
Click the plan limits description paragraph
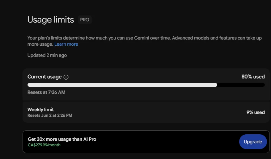pyautogui.click(x=145, y=41)
